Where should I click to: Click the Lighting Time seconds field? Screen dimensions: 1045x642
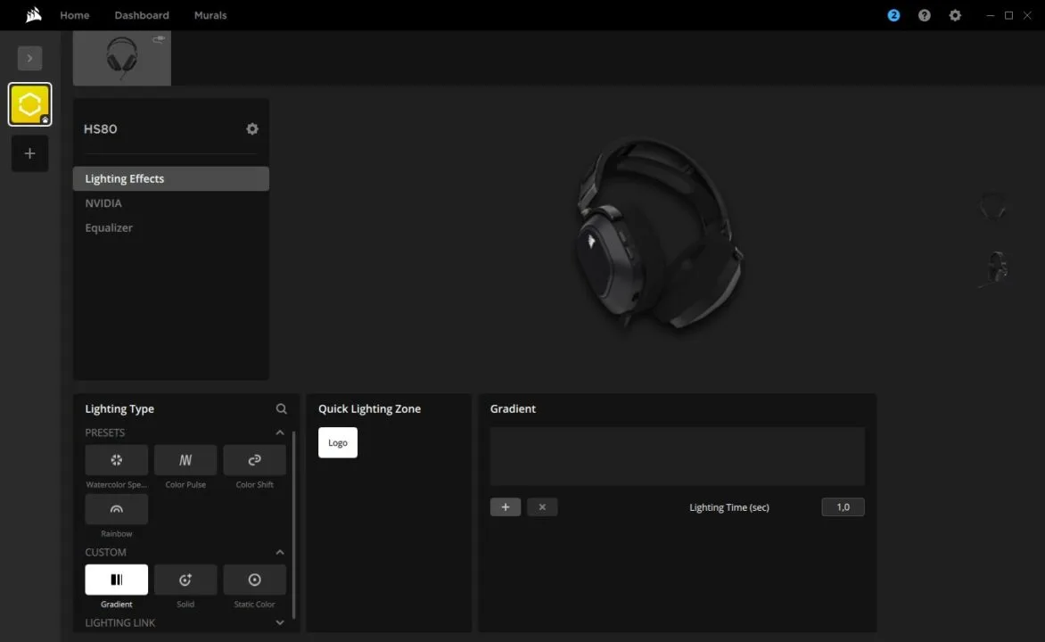click(843, 507)
